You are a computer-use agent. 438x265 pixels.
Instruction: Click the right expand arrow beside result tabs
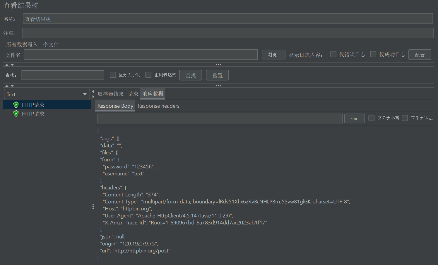[x=93, y=97]
